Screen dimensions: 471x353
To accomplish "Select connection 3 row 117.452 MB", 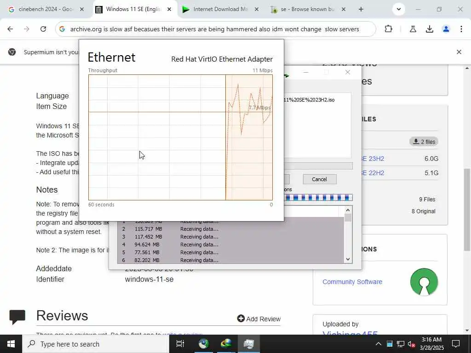I will (231, 237).
